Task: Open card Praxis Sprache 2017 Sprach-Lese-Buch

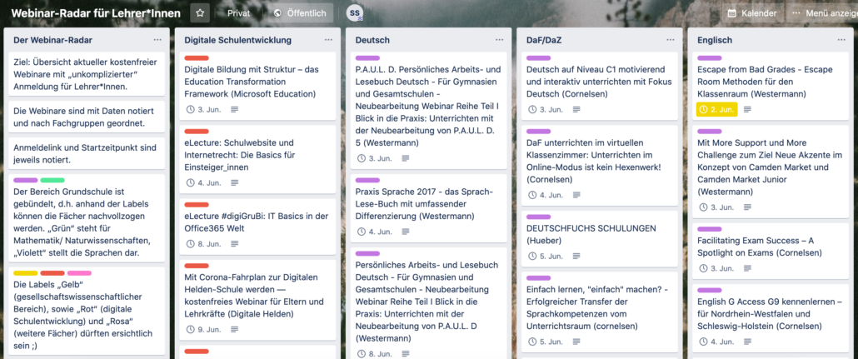Action: 428,208
